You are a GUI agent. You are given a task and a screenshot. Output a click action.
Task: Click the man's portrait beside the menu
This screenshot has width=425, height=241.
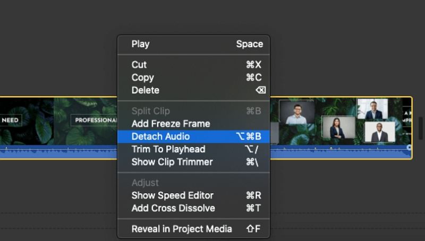(x=294, y=113)
